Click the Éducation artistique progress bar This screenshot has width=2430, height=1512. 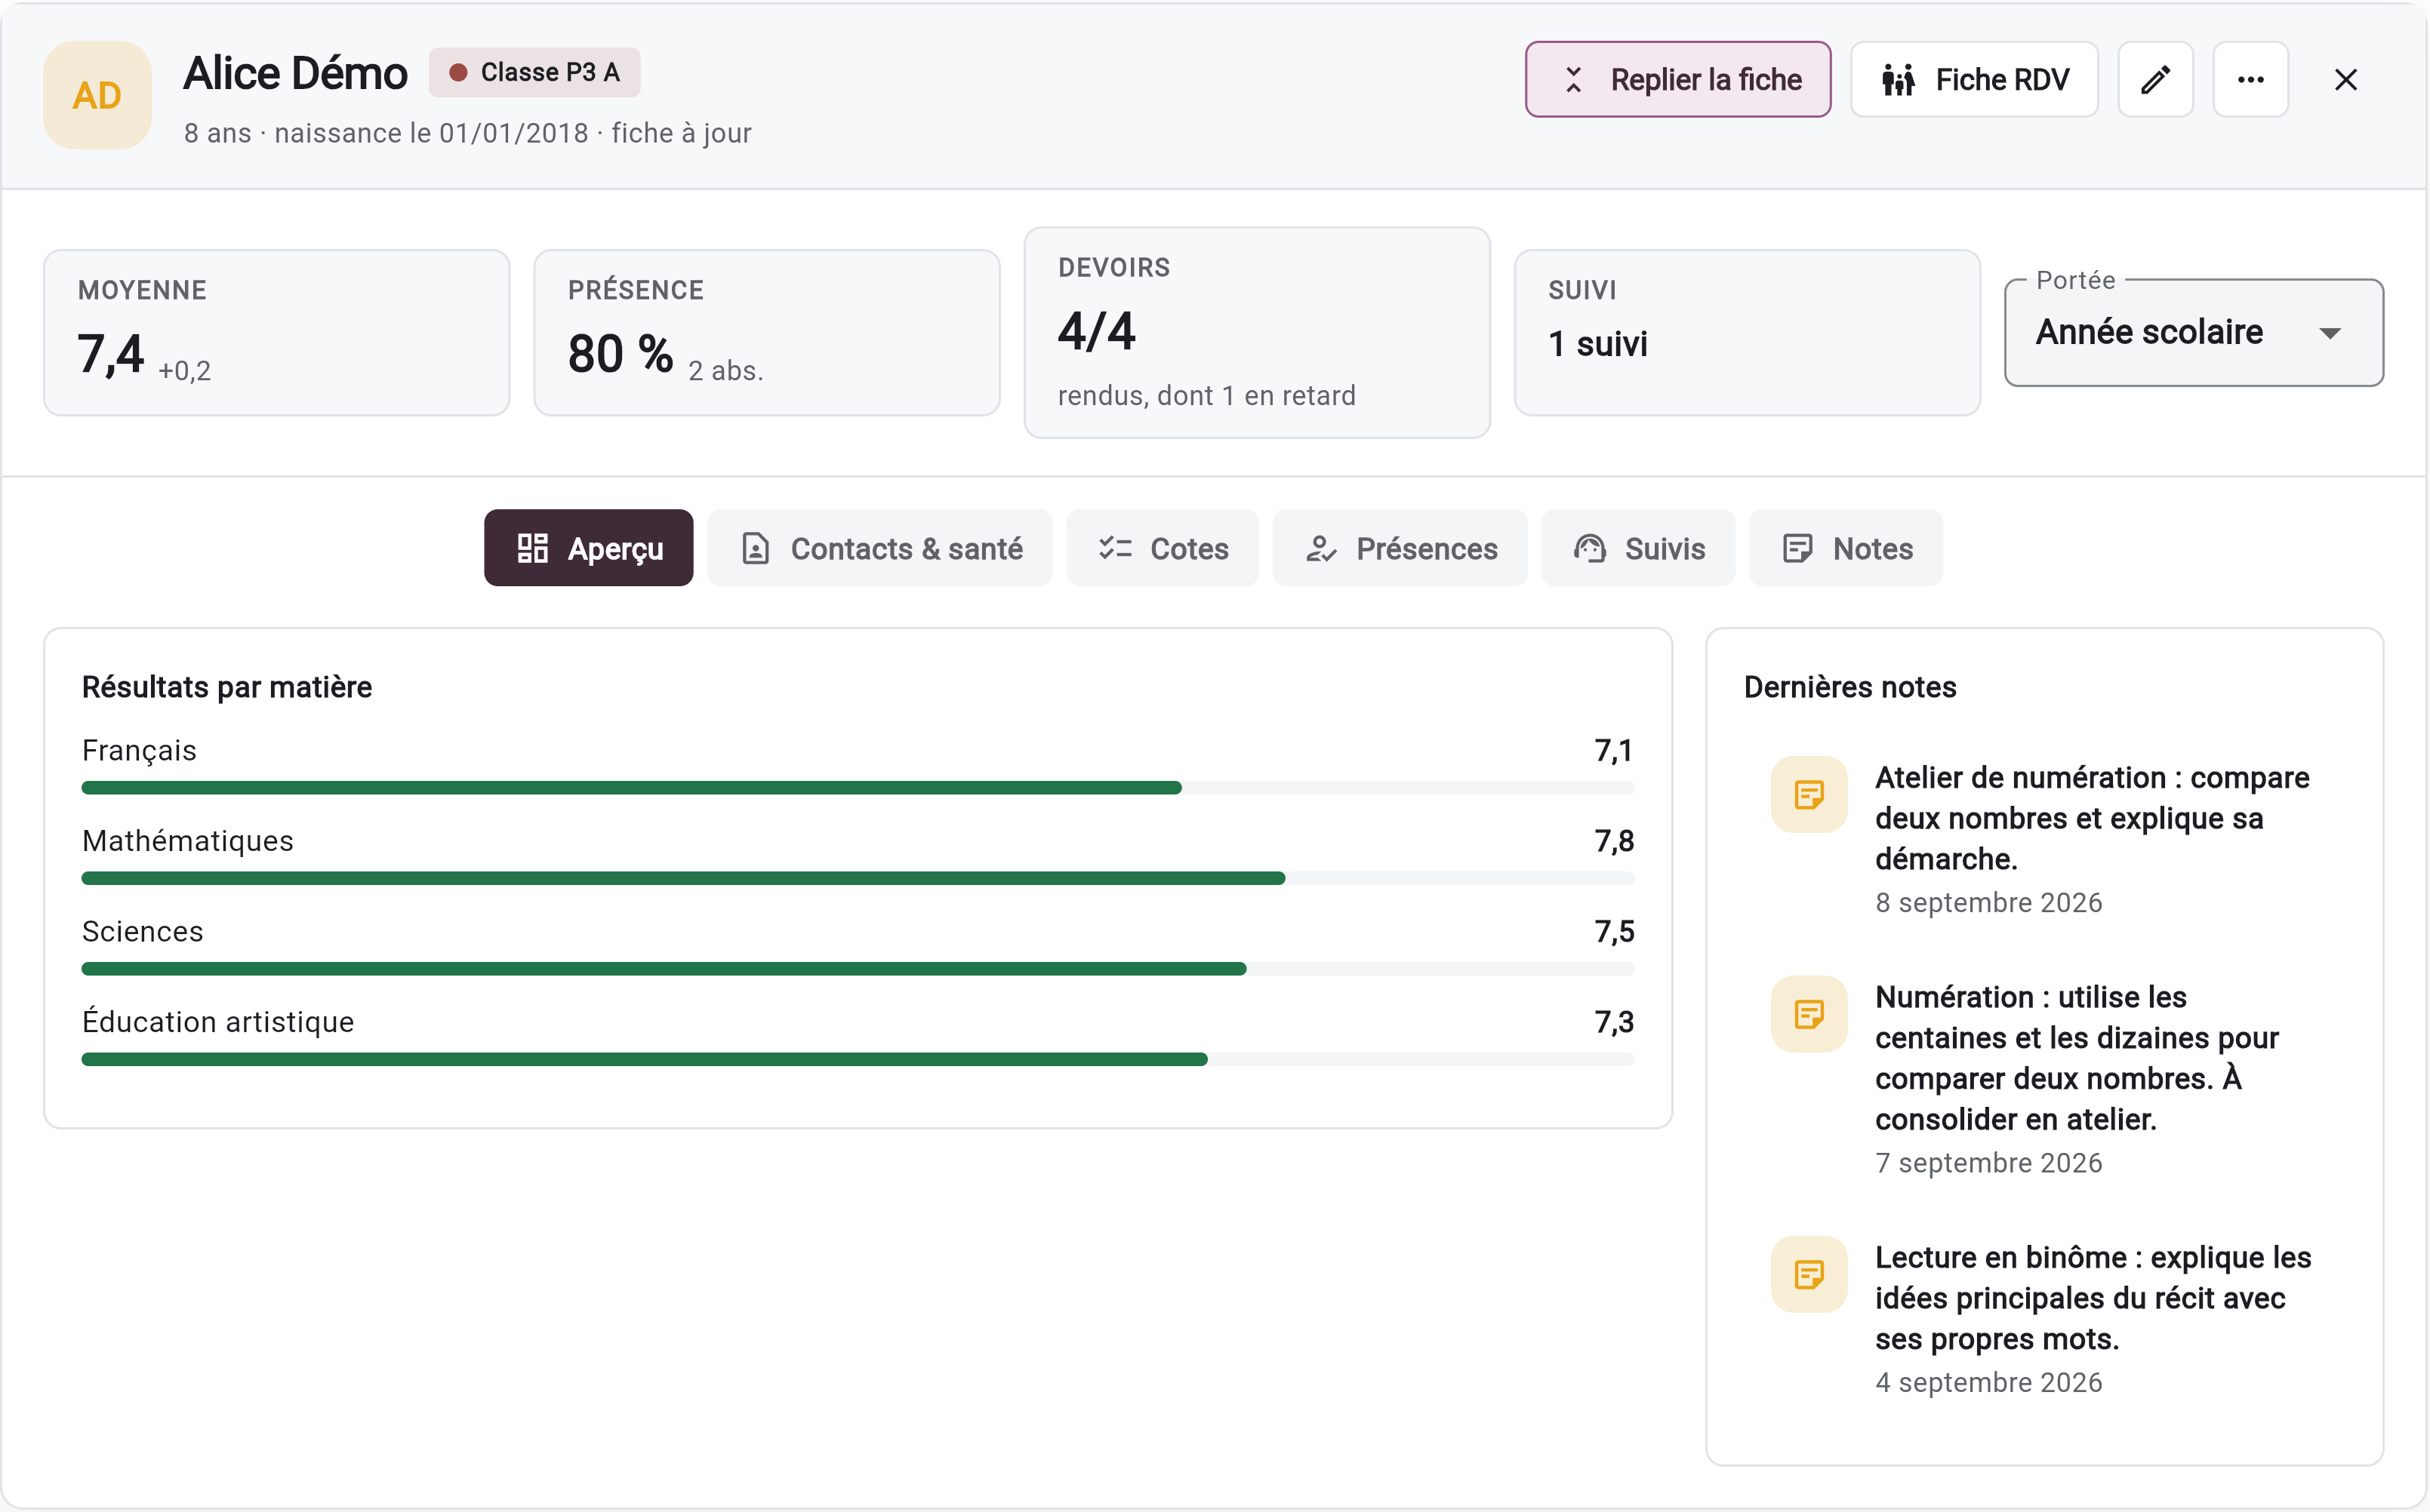pos(858,1059)
